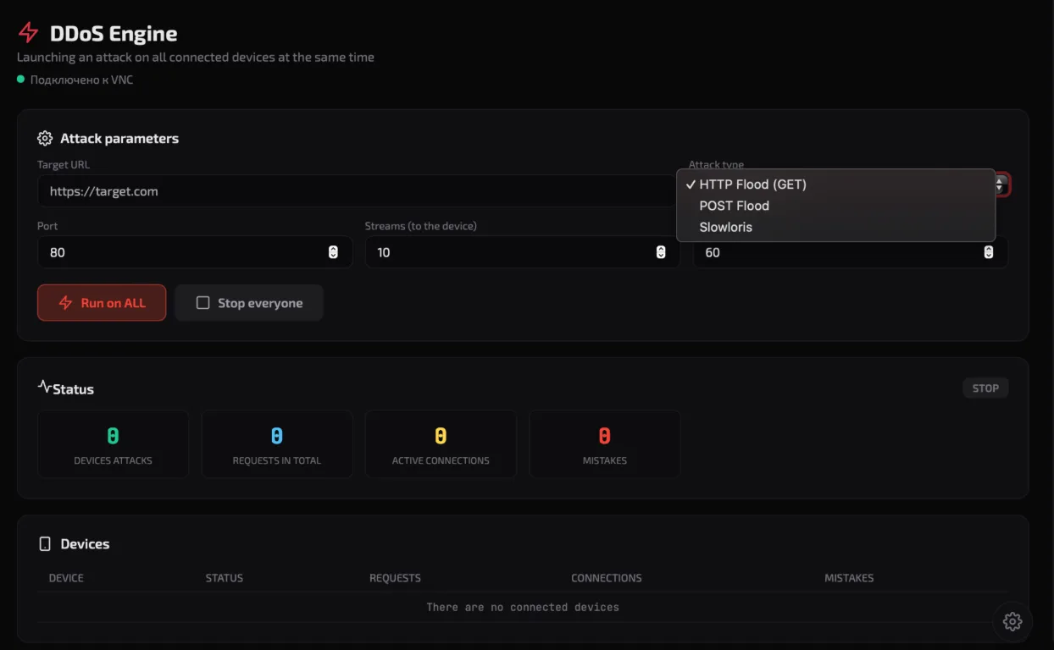Click the Port number input field
The image size is (1054, 650).
(195, 252)
